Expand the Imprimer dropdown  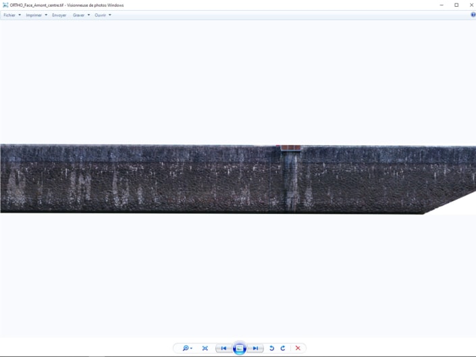36,15
